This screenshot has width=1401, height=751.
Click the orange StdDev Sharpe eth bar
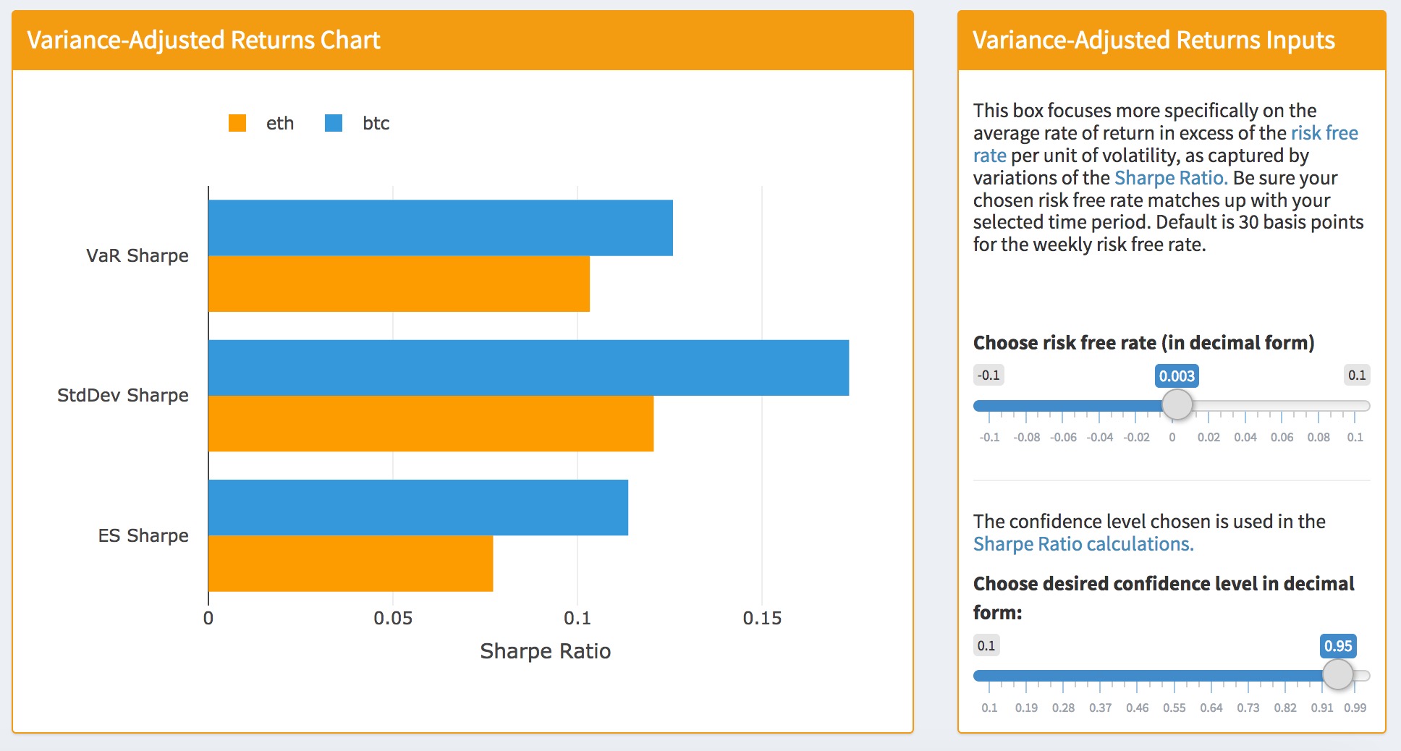coord(431,423)
